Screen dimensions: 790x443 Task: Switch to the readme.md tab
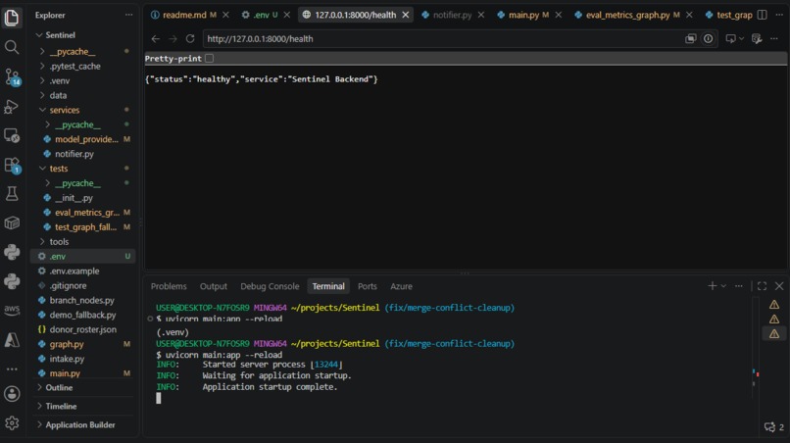point(184,15)
